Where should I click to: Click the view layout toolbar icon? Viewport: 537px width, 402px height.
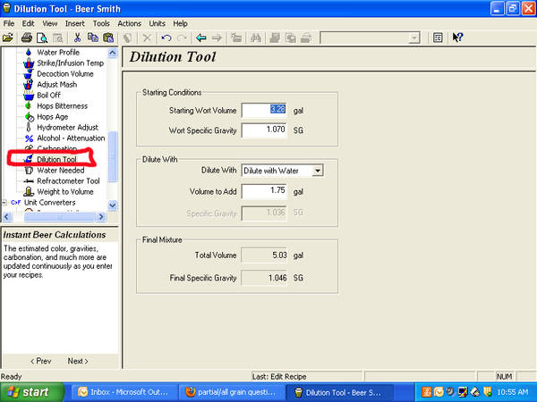pos(438,38)
